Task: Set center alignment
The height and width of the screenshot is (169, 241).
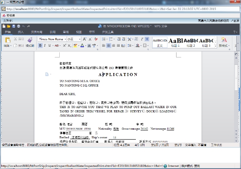Action: point(109,45)
